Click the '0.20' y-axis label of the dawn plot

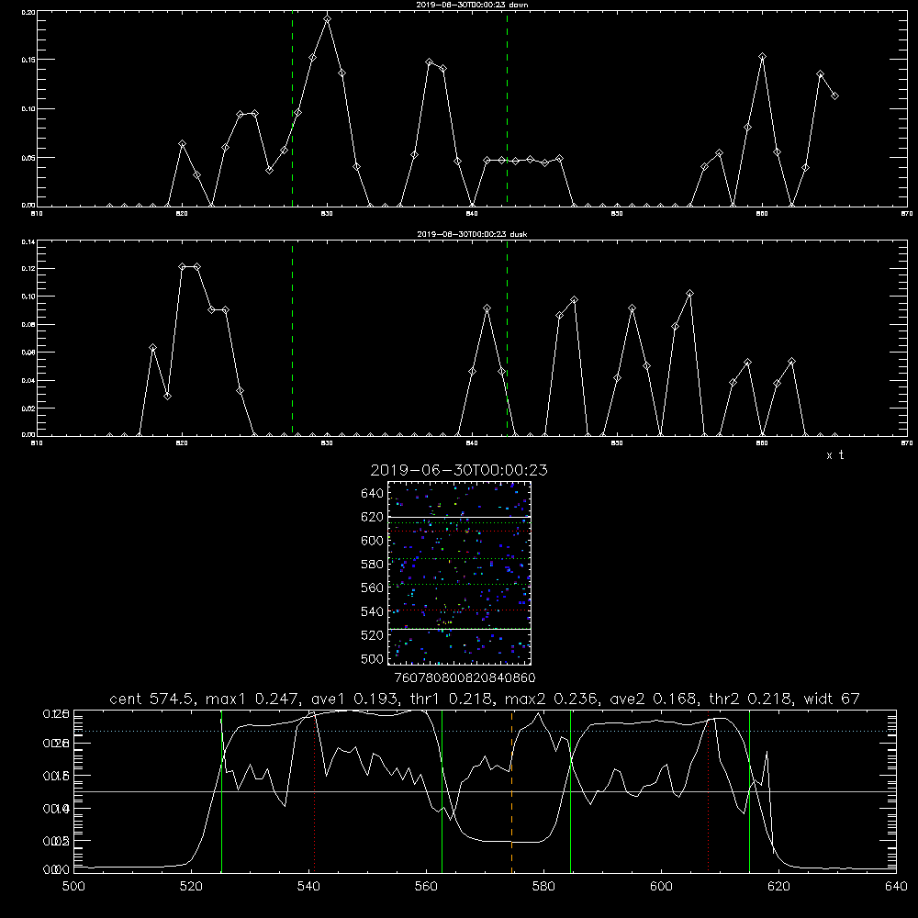(28, 12)
